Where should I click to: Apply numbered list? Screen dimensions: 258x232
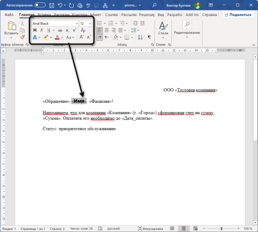pos(111,23)
